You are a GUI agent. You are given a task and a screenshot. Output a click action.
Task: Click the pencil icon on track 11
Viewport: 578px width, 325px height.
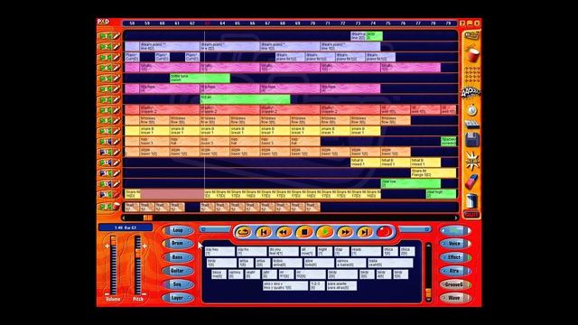117,142
